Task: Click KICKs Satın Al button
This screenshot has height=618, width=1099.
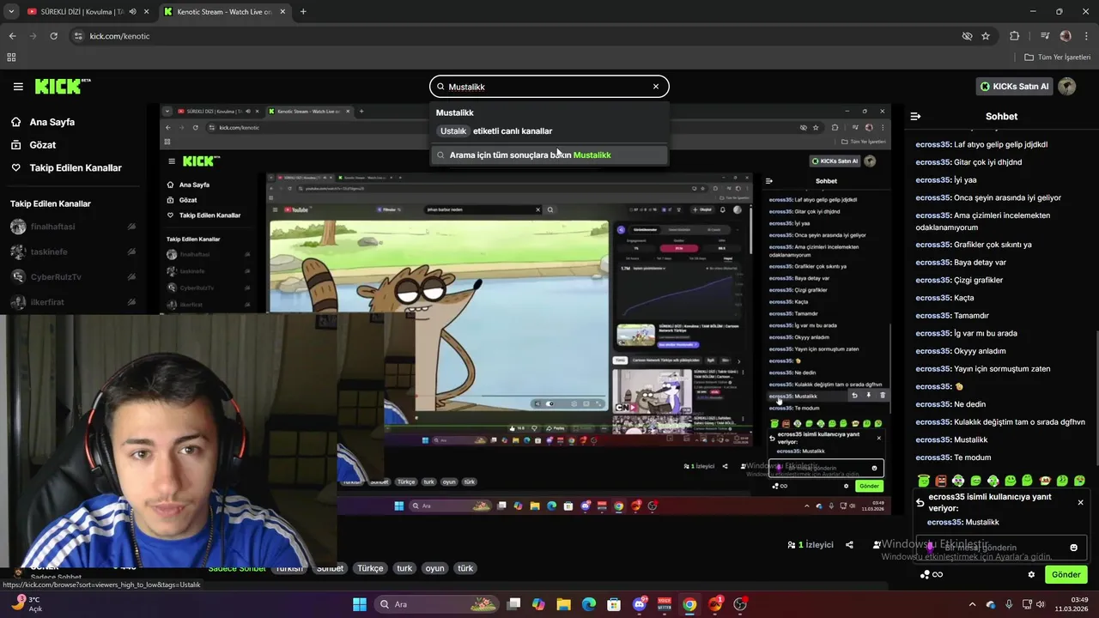Action: [x=1015, y=87]
